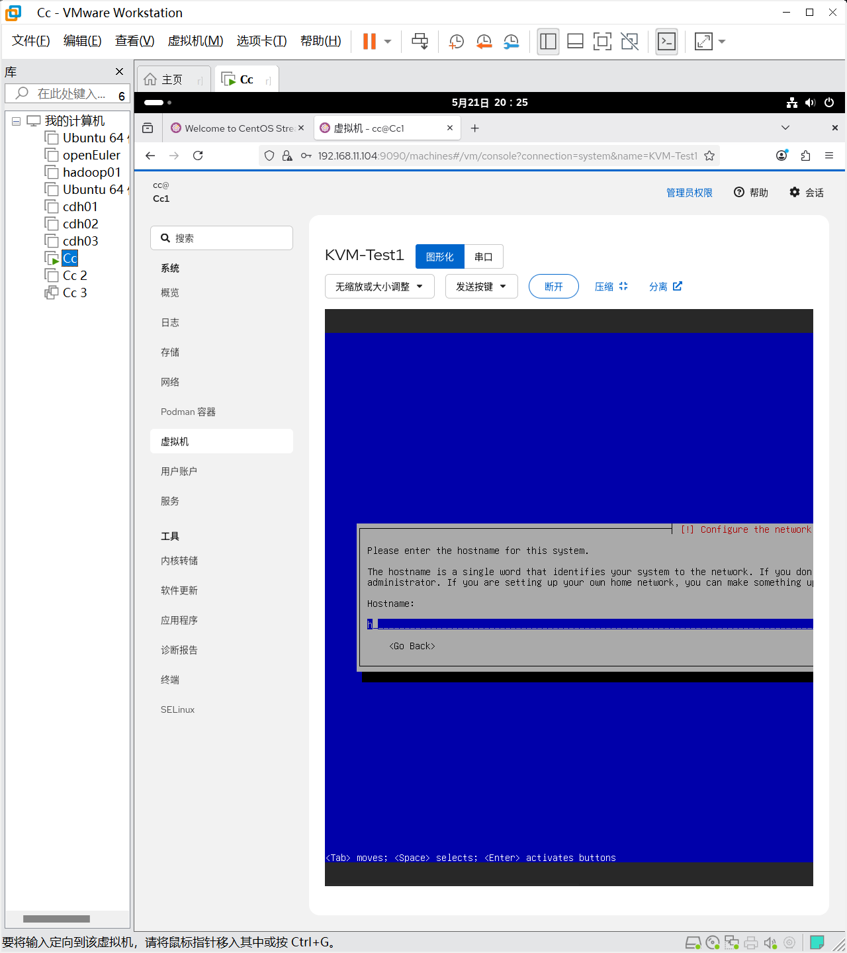Screen dimensions: 847x953
Task: Enter VMware full screen mode
Action: (602, 41)
